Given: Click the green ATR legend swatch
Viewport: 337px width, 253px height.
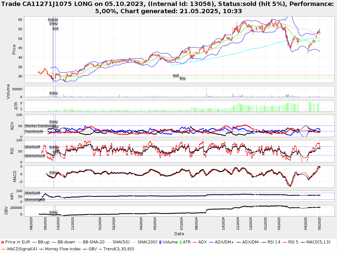Looking at the screenshot, I should coord(180,242).
